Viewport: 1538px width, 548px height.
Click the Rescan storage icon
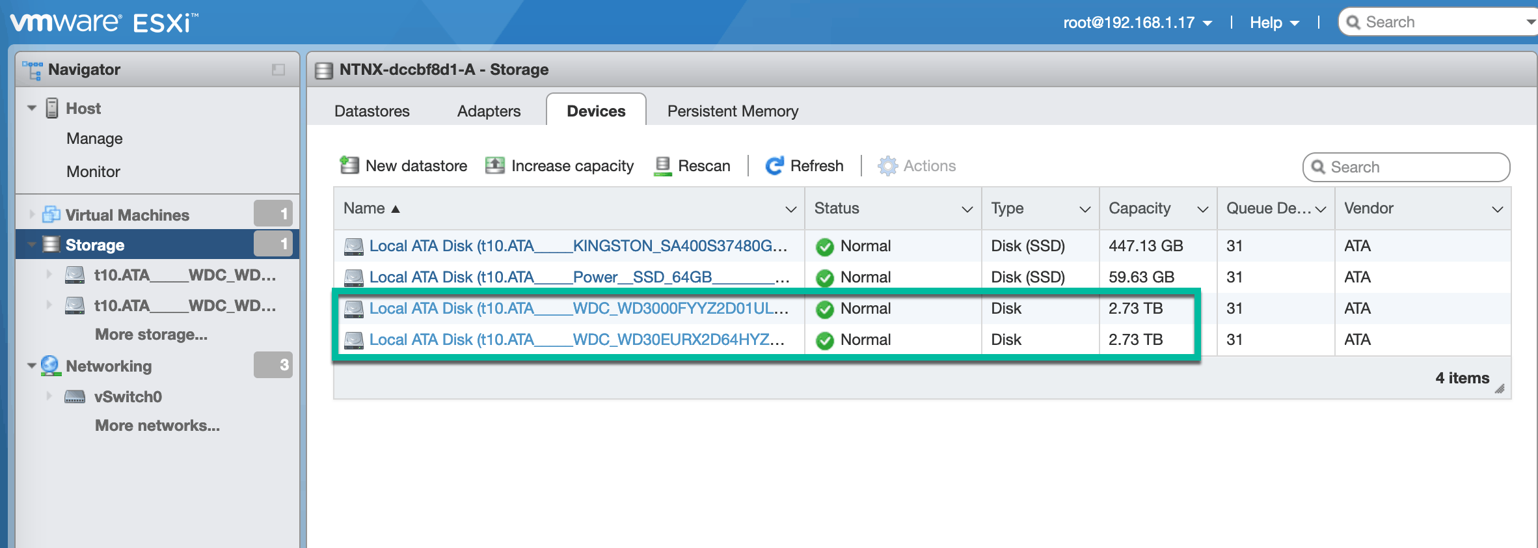[x=662, y=166]
